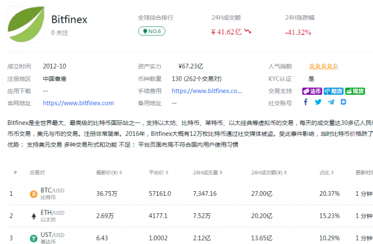This screenshot has height=244, width=373.
Task: Click the 人气指数 rating icons
Action: point(324,67)
